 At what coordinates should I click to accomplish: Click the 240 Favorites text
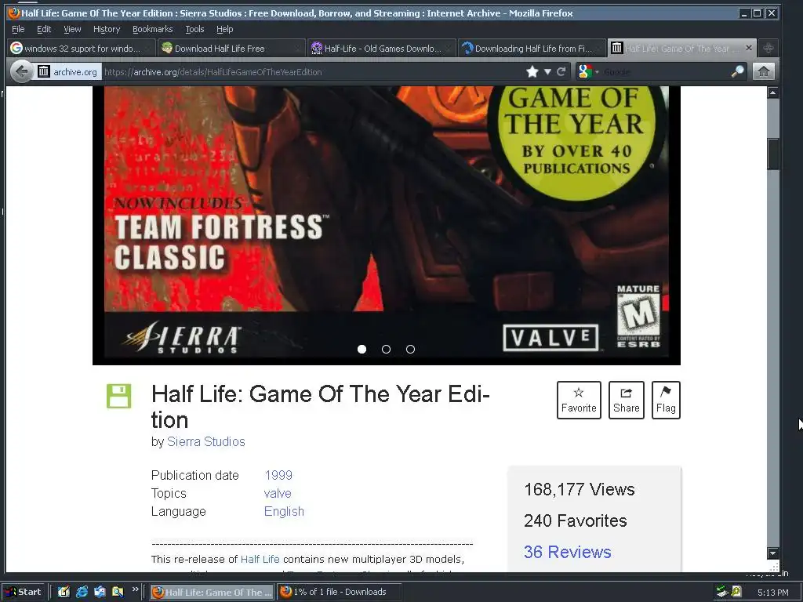click(575, 520)
